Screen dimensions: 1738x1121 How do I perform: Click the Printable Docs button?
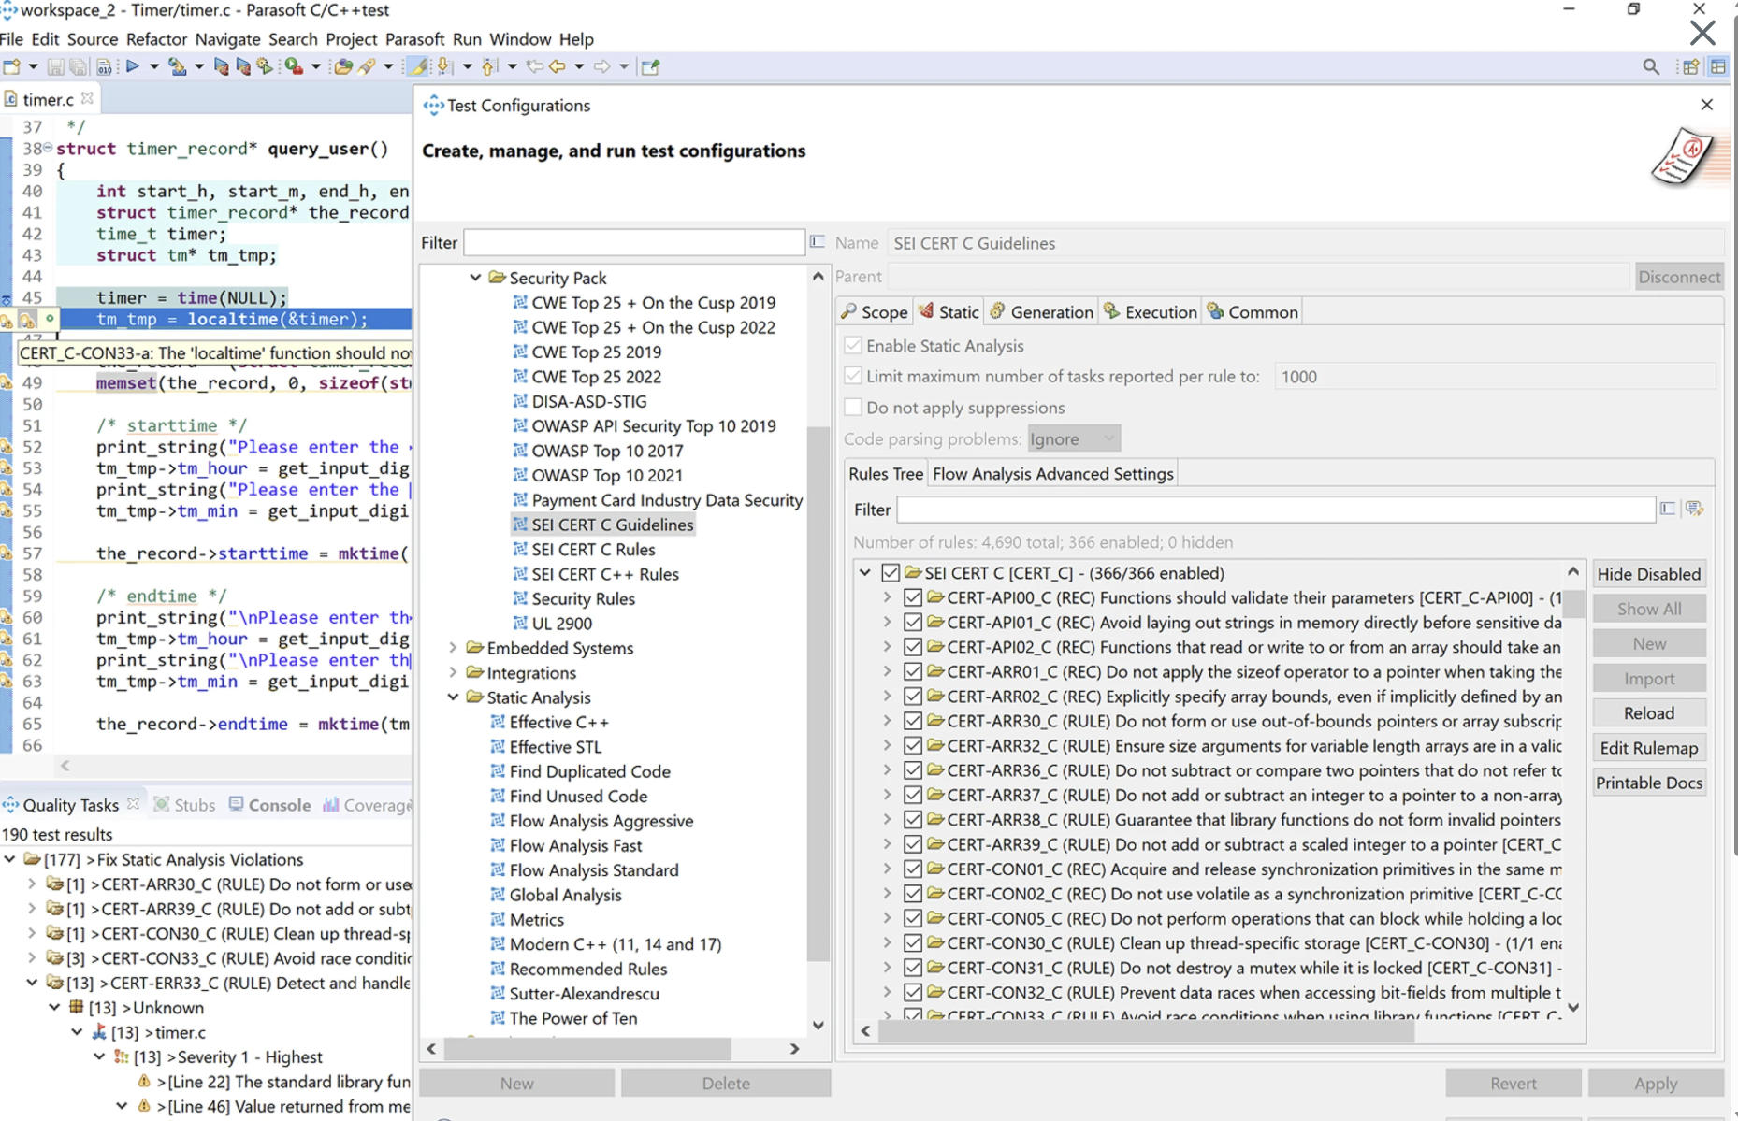[1648, 783]
